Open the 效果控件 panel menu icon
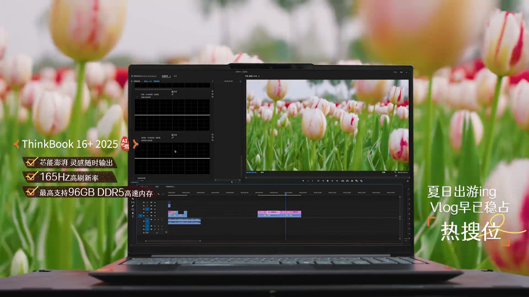This screenshot has width=529, height=297. [x=170, y=76]
